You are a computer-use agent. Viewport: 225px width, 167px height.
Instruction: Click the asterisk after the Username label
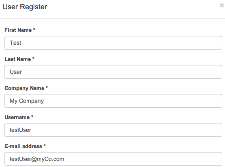(32, 116)
